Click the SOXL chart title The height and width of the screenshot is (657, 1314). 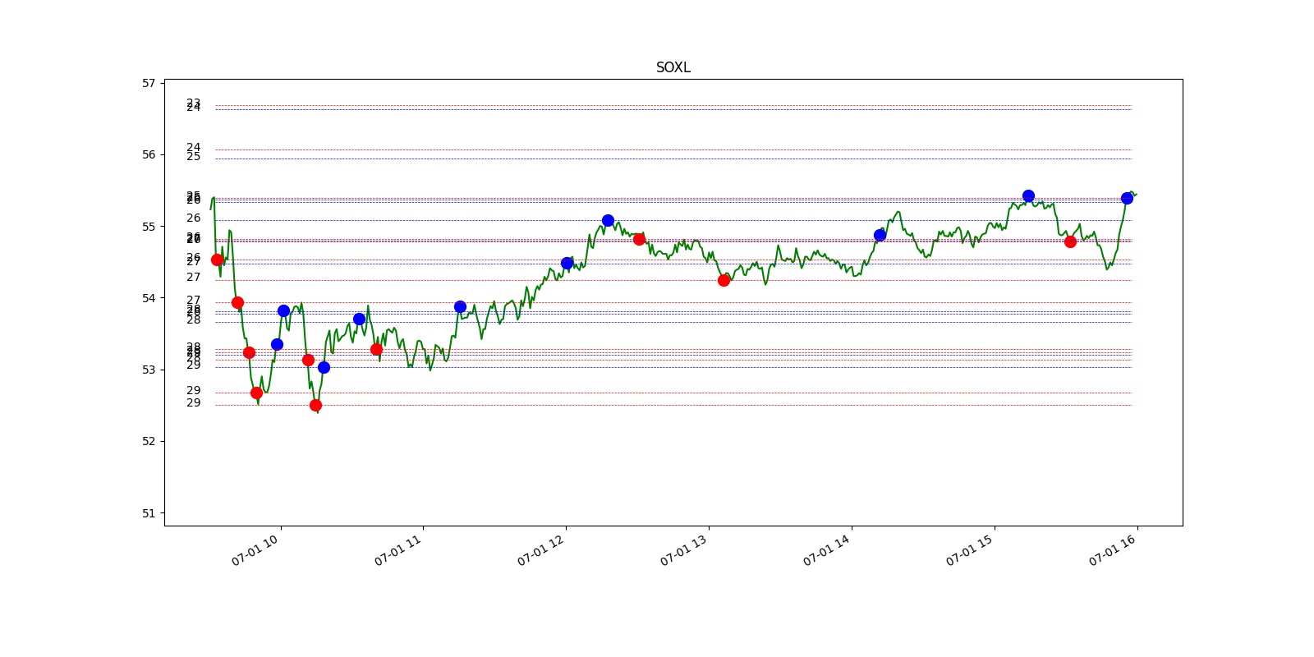pyautogui.click(x=673, y=67)
